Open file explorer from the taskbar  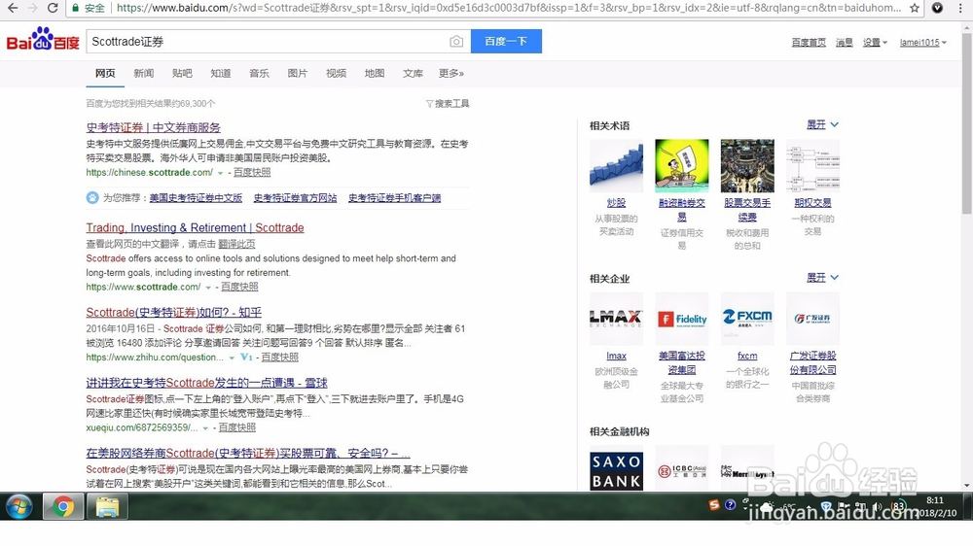click(x=107, y=507)
